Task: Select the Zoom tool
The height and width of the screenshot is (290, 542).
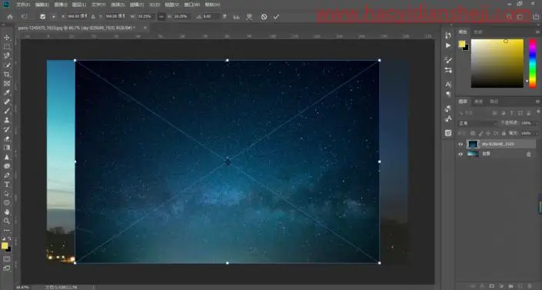Action: point(7,221)
